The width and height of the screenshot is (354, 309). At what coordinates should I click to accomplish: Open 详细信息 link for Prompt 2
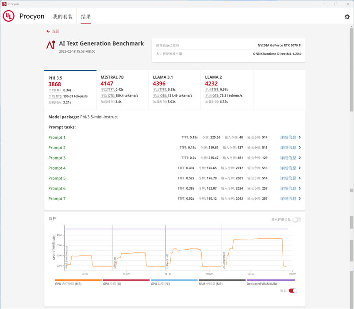(x=288, y=148)
